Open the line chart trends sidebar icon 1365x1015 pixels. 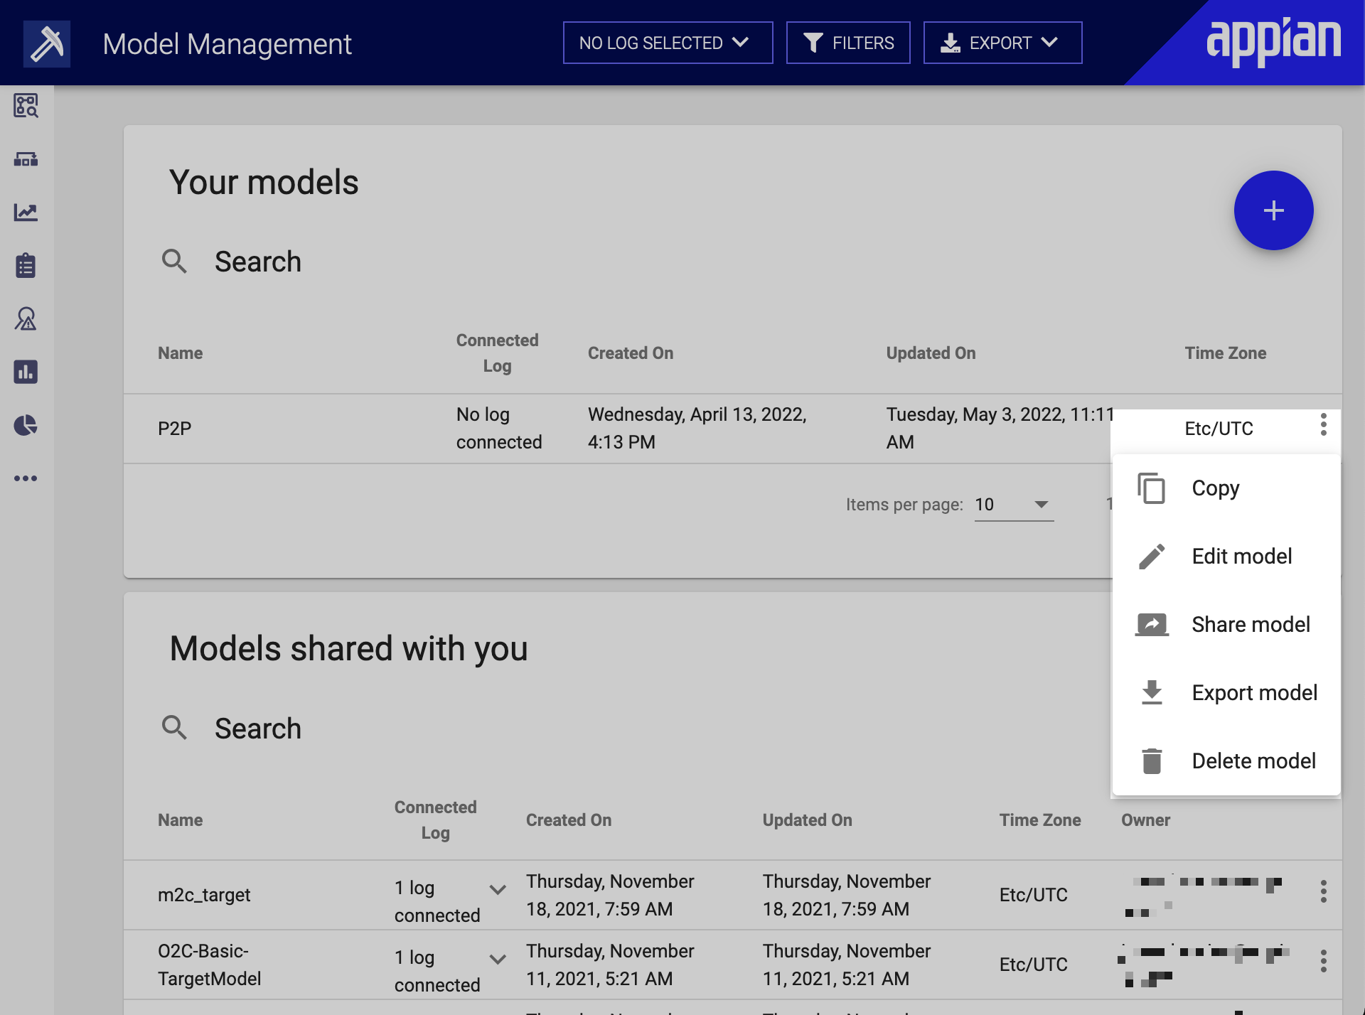[26, 213]
